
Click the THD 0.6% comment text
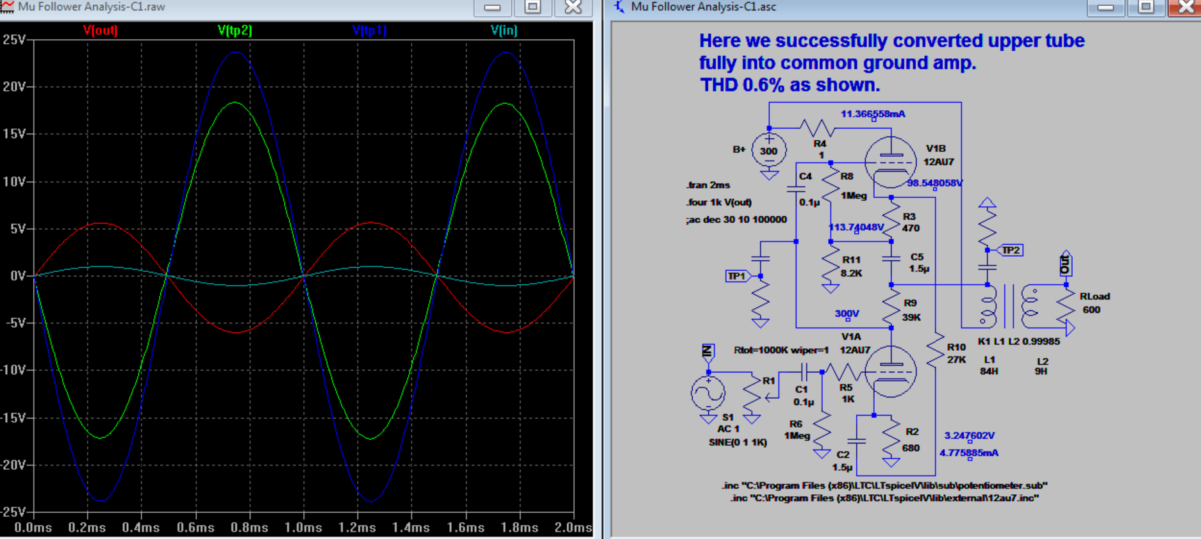[x=790, y=85]
